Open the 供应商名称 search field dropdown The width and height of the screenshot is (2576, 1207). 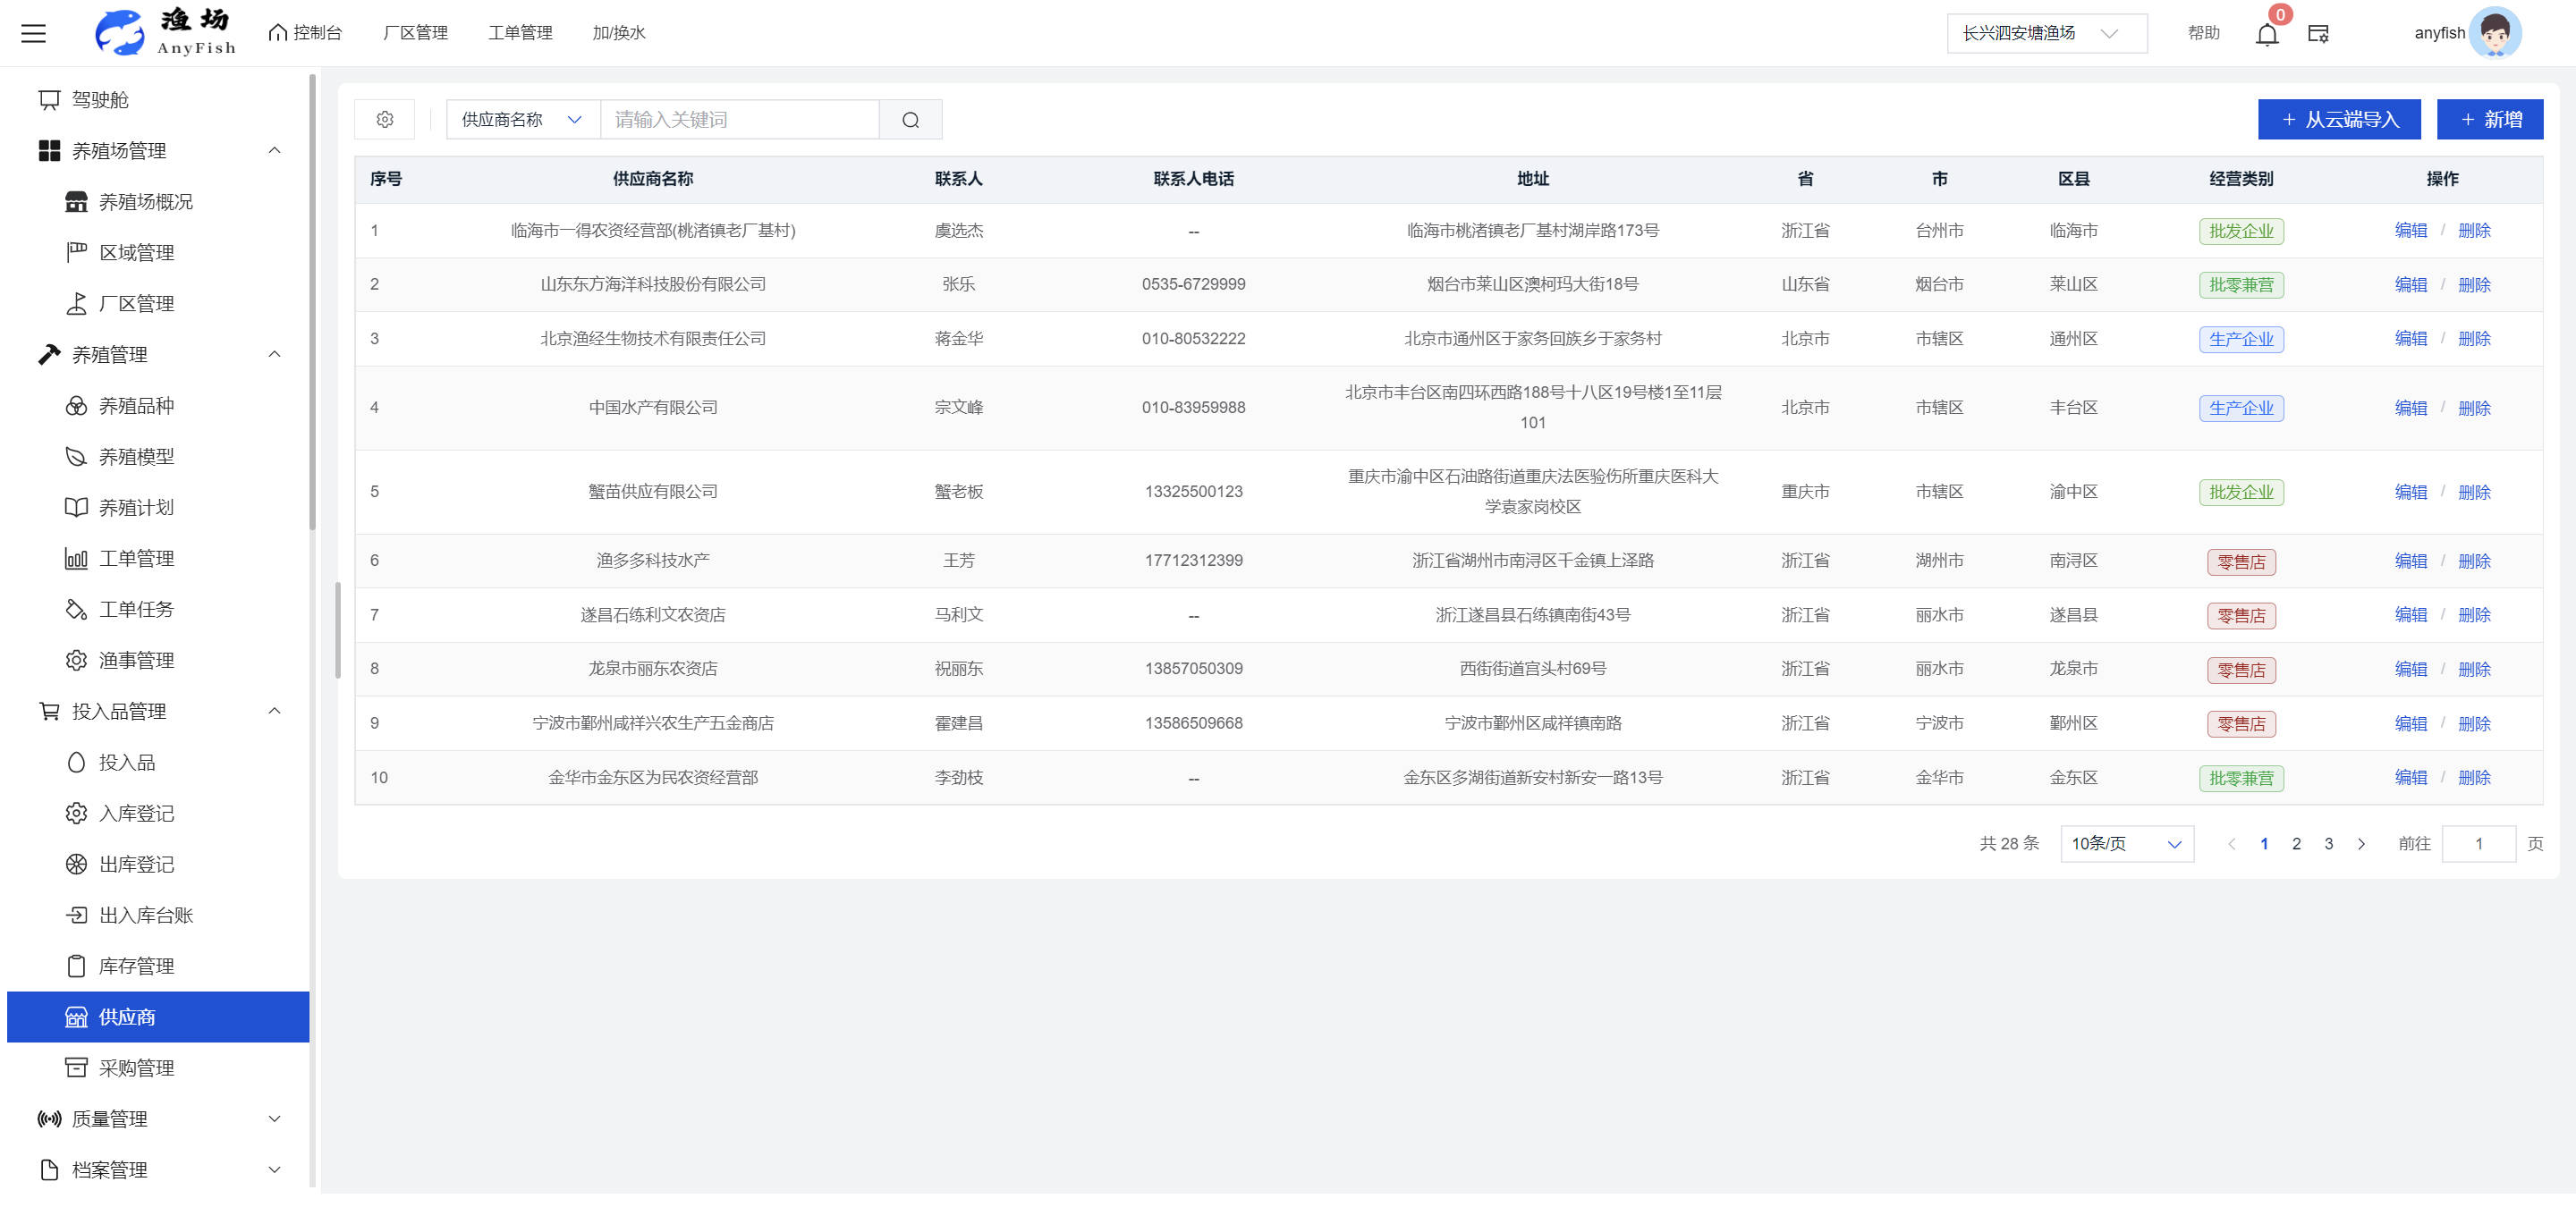(522, 120)
